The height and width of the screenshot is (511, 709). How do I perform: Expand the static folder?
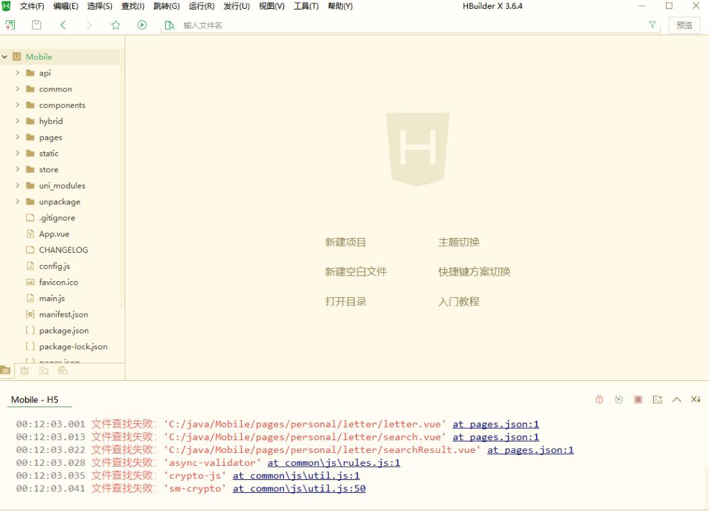18,153
